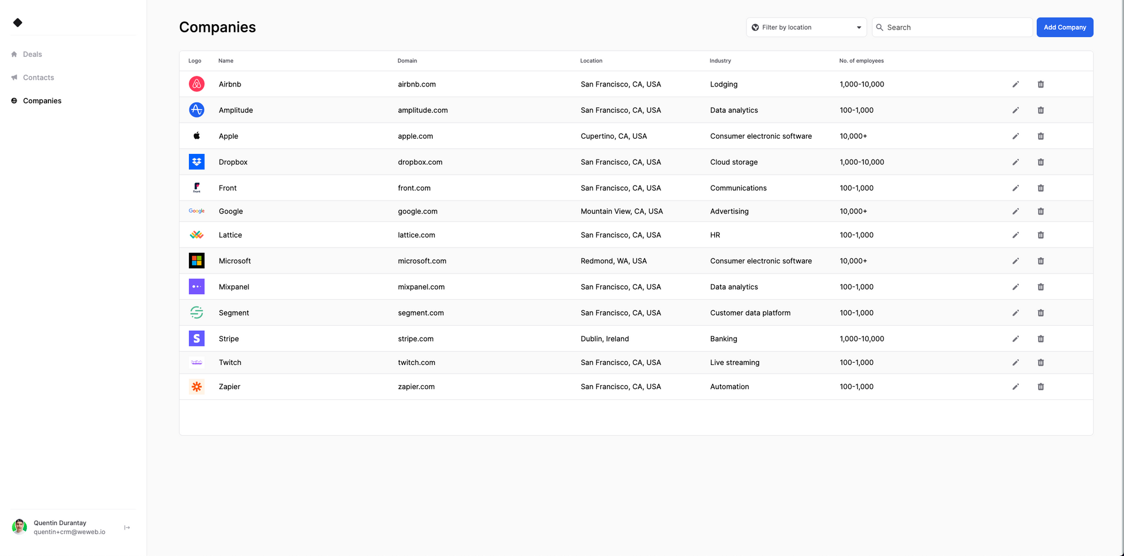Edit the Microsoft company
This screenshot has height=556, width=1124.
[1016, 261]
